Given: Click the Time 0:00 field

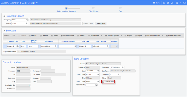Looking at the screenshot, I should (23, 46).
